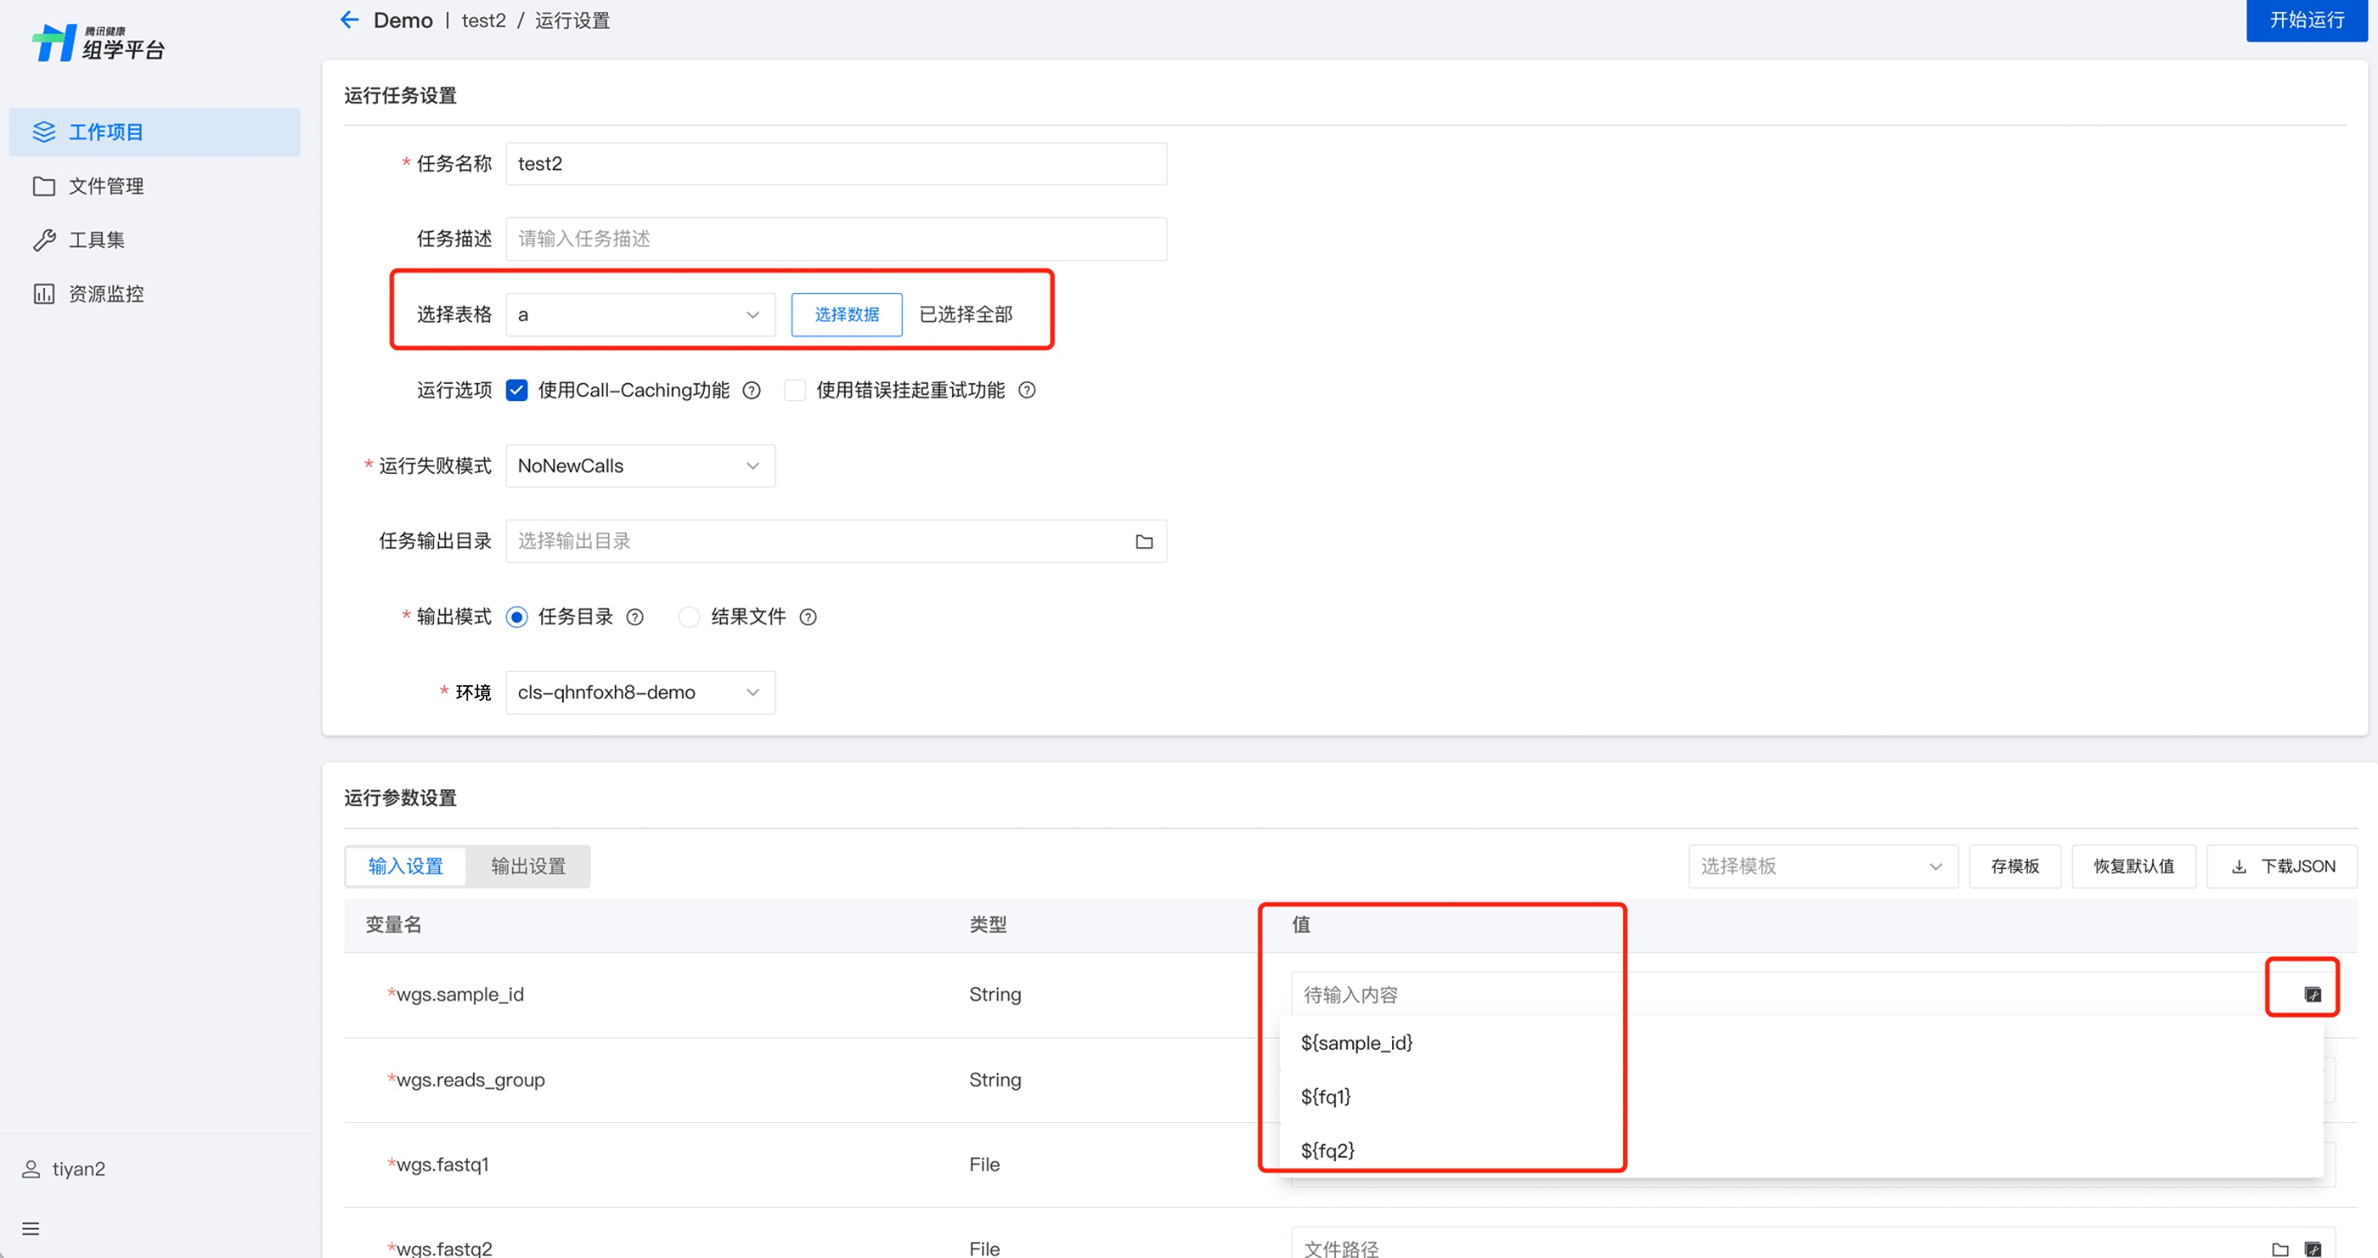Click the 恢复默认值 button
2378x1258 pixels.
(2134, 866)
